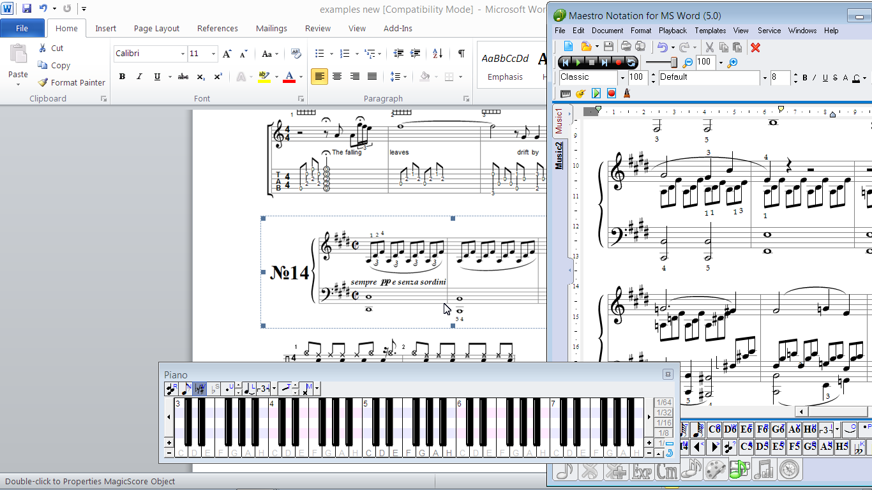Toggle strikethrough in Word Font group

pos(183,77)
